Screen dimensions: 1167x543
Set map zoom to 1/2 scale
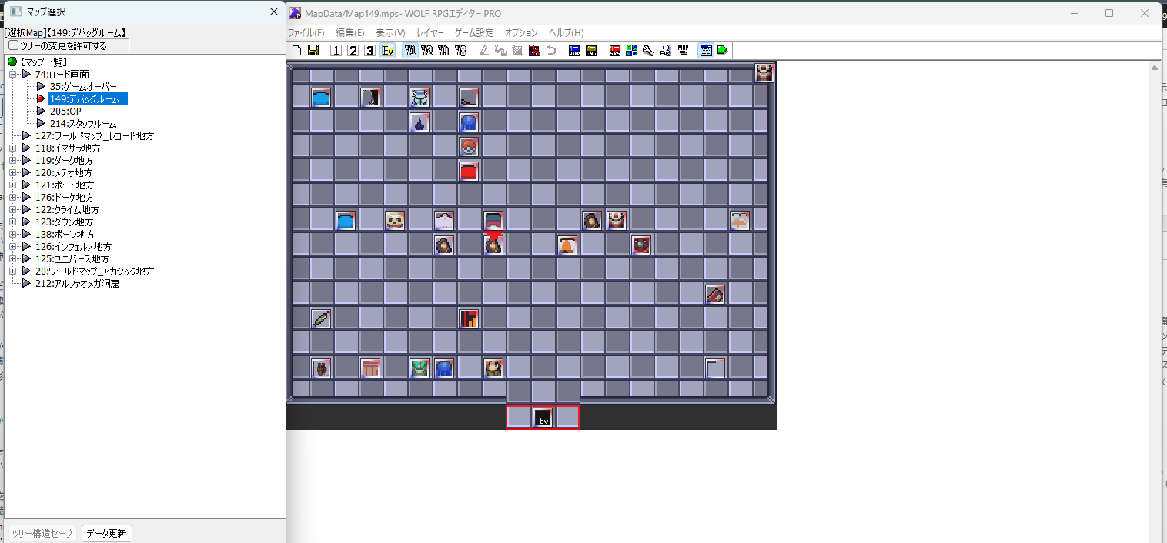pyautogui.click(x=427, y=51)
